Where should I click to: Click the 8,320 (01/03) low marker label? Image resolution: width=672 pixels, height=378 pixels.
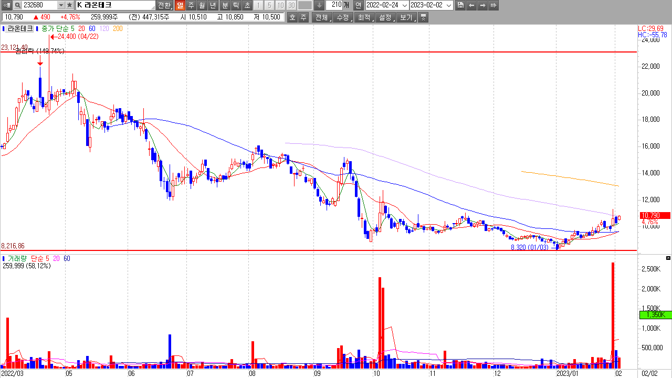(530, 247)
